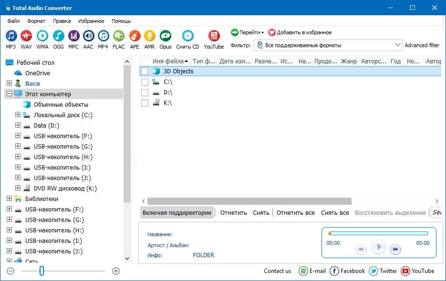Screen dimensions: 446x281
Task: Expand DVD RW дисковод (K:) node
Action: click(x=18, y=188)
